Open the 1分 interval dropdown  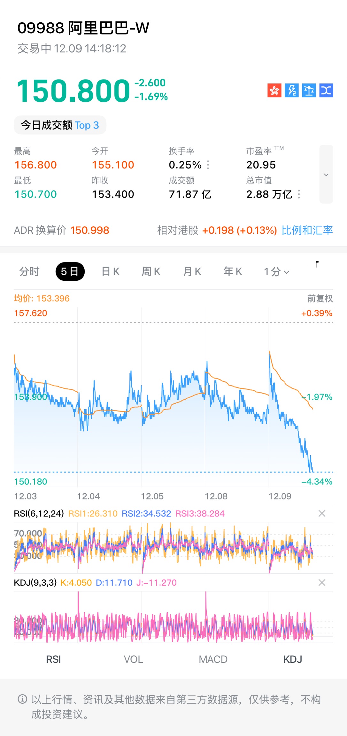coord(276,272)
